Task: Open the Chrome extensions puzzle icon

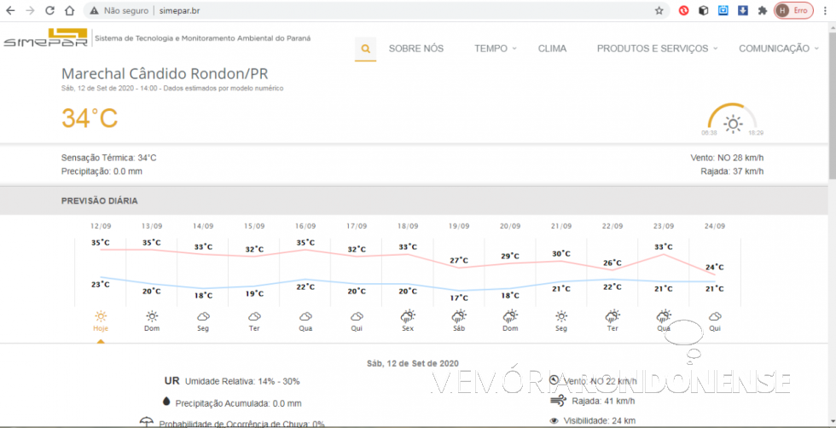Action: click(x=762, y=11)
